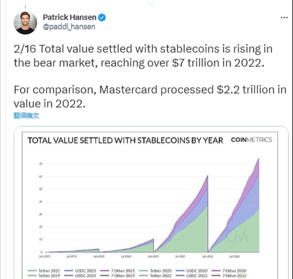Open Patrick Hansen's display name link
293x279 pixels.
[x=69, y=18]
